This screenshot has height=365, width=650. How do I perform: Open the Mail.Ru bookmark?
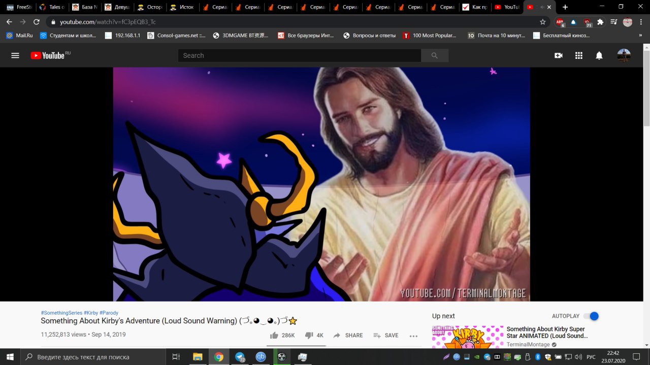[19, 36]
